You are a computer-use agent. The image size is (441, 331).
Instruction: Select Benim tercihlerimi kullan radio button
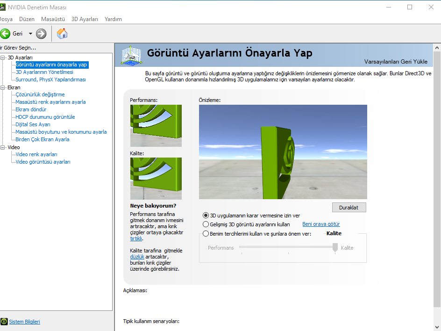tap(206, 234)
